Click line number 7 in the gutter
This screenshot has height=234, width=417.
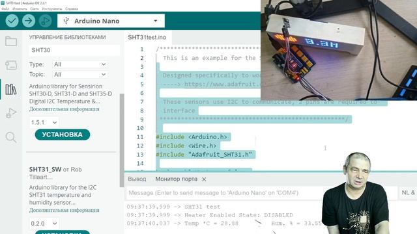point(142,102)
